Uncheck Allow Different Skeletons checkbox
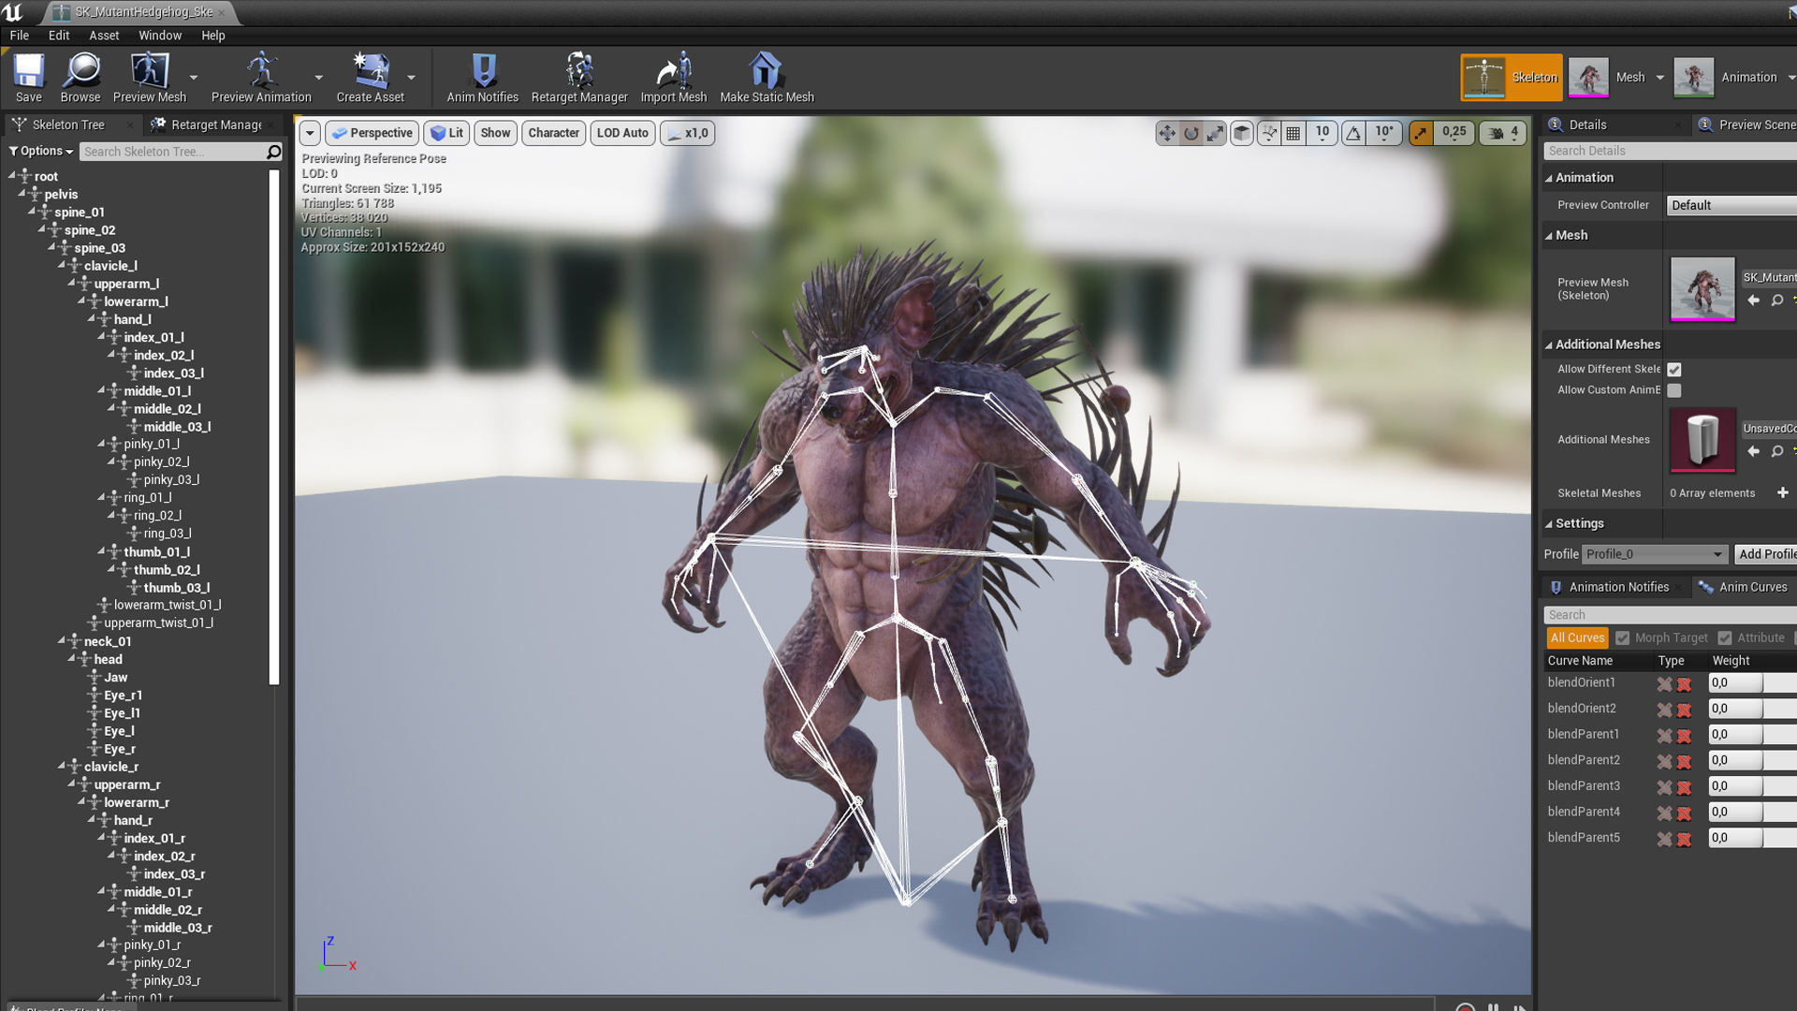The width and height of the screenshot is (1797, 1011). coord(1674,370)
